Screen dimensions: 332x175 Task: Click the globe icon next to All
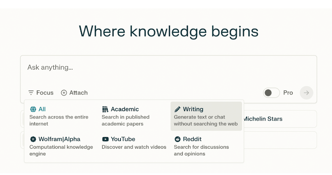point(33,109)
